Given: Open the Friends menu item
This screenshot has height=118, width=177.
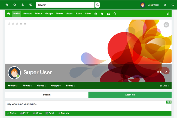Looking at the screenshot, I should (x=39, y=14).
